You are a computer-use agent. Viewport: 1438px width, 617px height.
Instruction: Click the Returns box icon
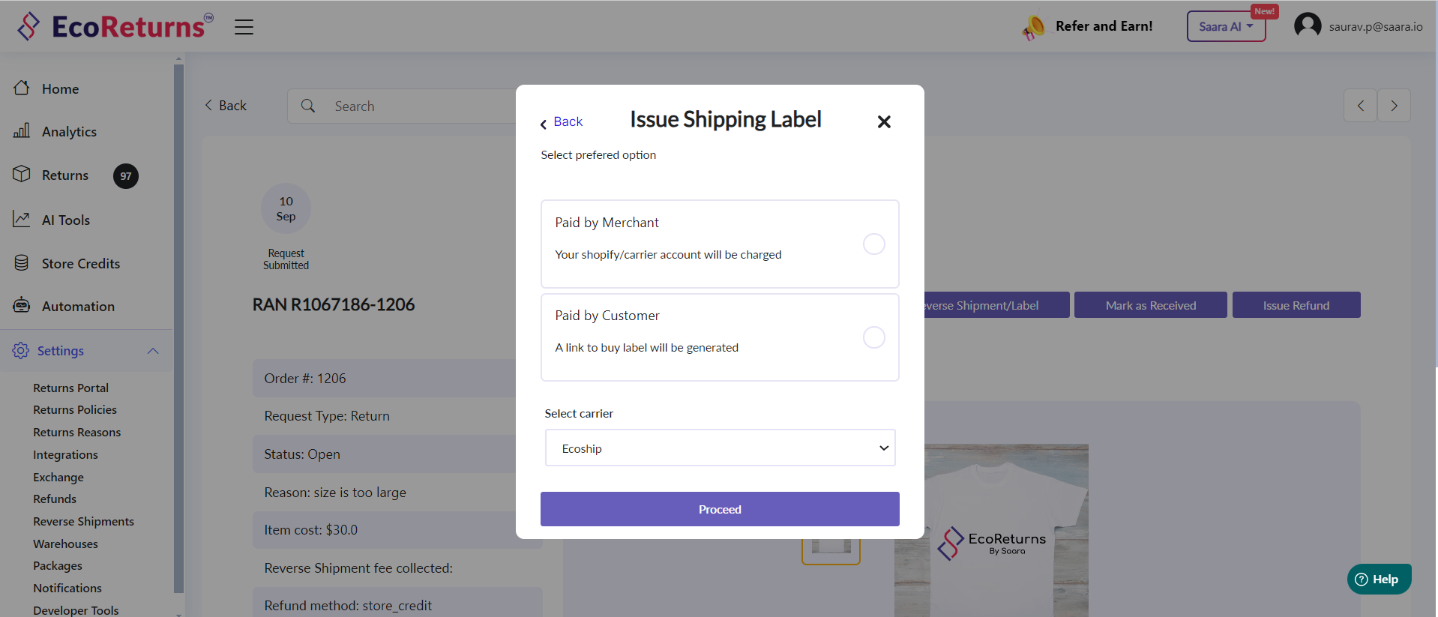(x=22, y=174)
